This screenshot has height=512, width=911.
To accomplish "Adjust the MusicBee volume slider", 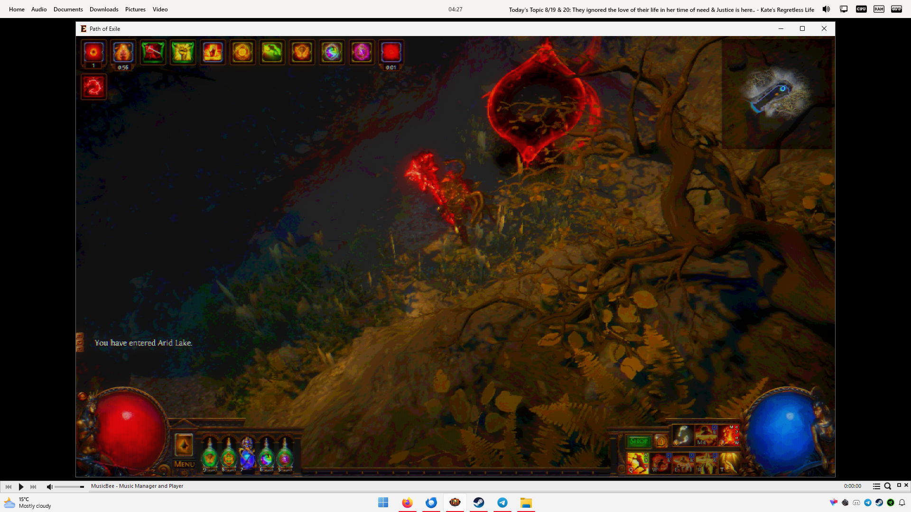I will tap(69, 486).
